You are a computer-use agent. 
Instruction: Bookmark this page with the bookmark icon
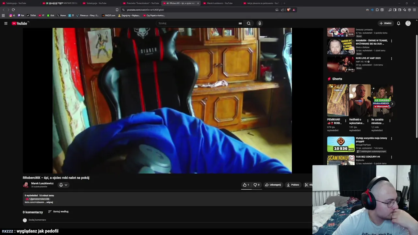(117, 10)
